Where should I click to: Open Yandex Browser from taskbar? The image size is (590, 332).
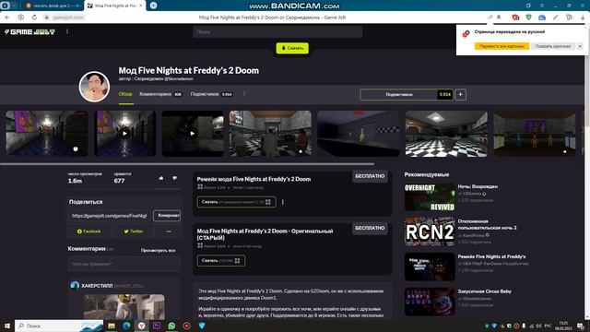141,326
